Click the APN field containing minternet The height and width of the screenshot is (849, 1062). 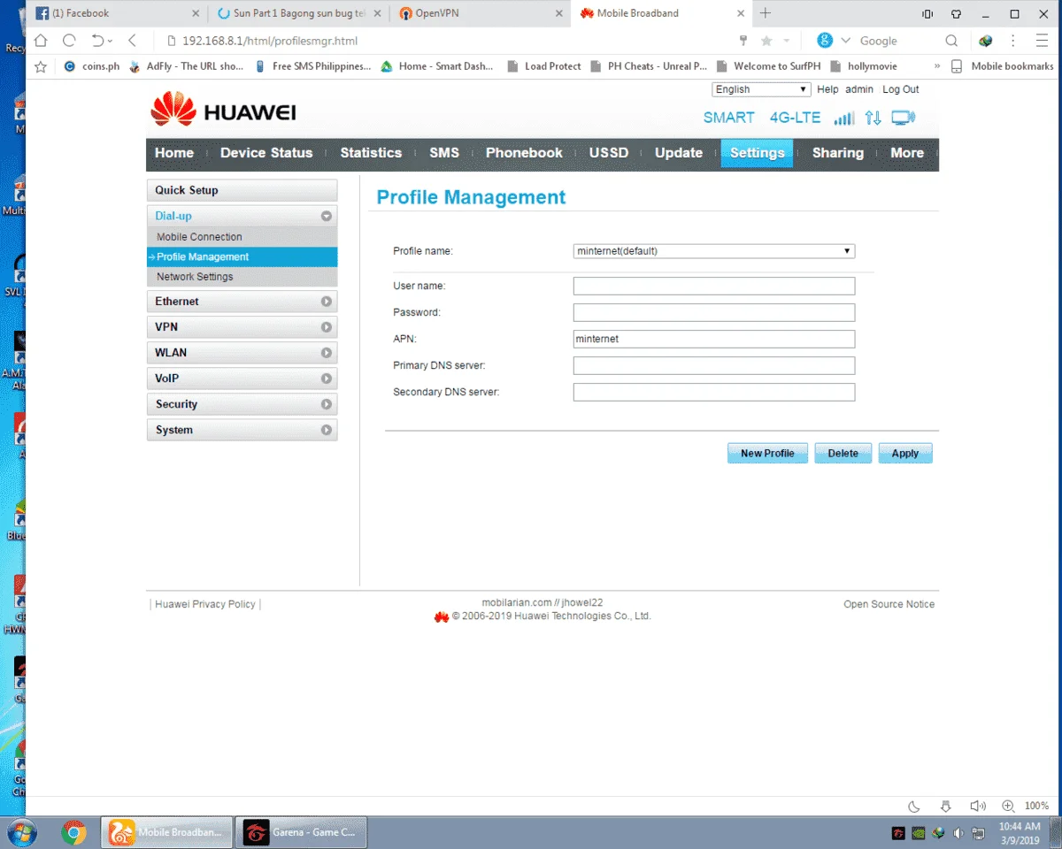(x=714, y=339)
